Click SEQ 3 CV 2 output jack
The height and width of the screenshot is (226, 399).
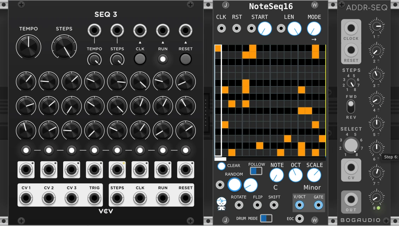[x=49, y=198]
